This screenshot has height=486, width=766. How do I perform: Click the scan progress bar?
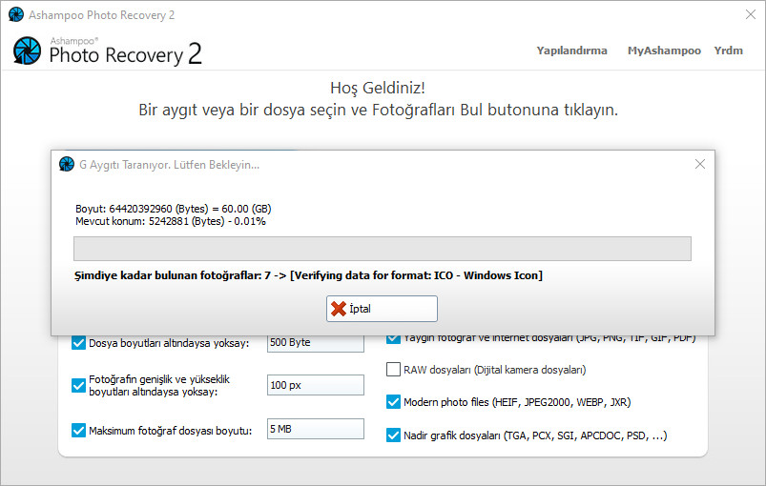point(382,249)
